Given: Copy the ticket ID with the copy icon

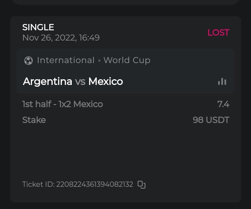Looking at the screenshot, I should click(142, 185).
